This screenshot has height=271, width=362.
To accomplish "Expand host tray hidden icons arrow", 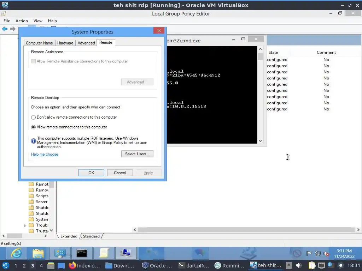I will click(x=288, y=265).
